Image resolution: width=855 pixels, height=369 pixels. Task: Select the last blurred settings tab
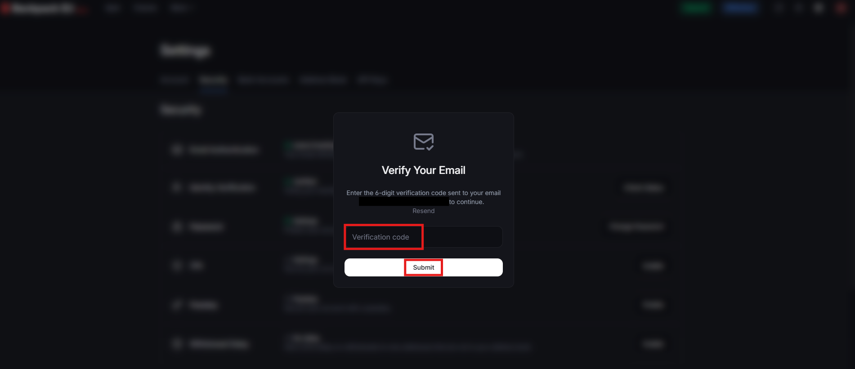(x=372, y=80)
